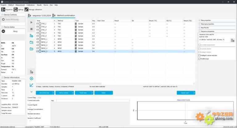Click the sequence device icon in Sequence properties

pos(233,40)
